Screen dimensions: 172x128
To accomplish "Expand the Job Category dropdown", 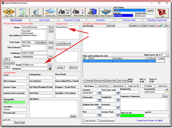I will point(27,84).
